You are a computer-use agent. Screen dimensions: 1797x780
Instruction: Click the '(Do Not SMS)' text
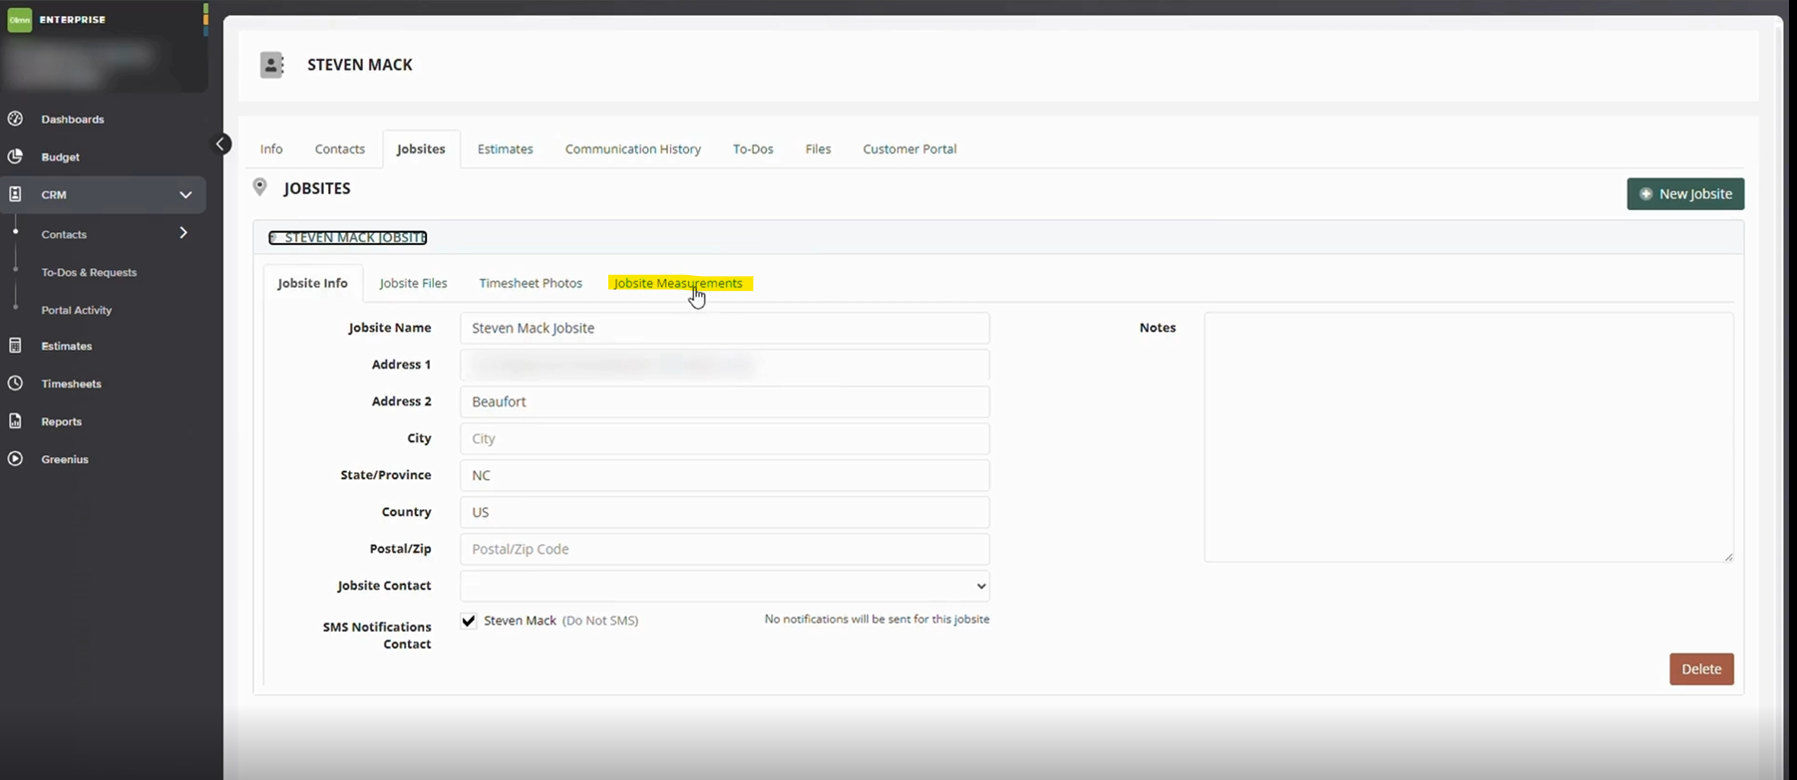tap(600, 621)
